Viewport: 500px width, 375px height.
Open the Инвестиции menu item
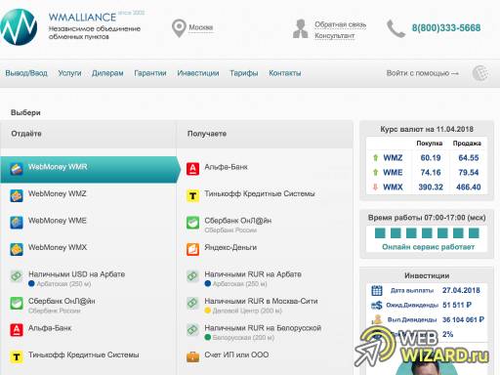click(198, 73)
